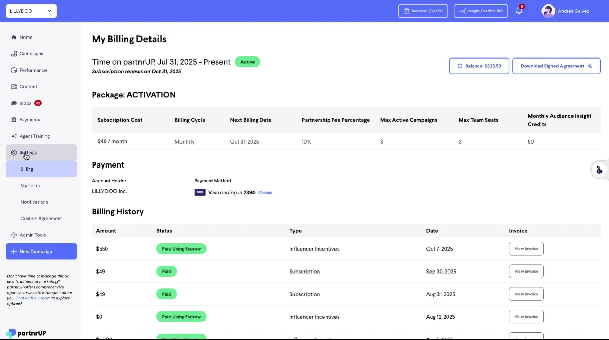The width and height of the screenshot is (609, 340).
Task: Open the Inbox with 49 unread messages
Action: tap(25, 103)
